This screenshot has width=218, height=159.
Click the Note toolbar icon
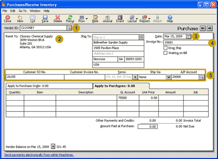(x=95, y=19)
